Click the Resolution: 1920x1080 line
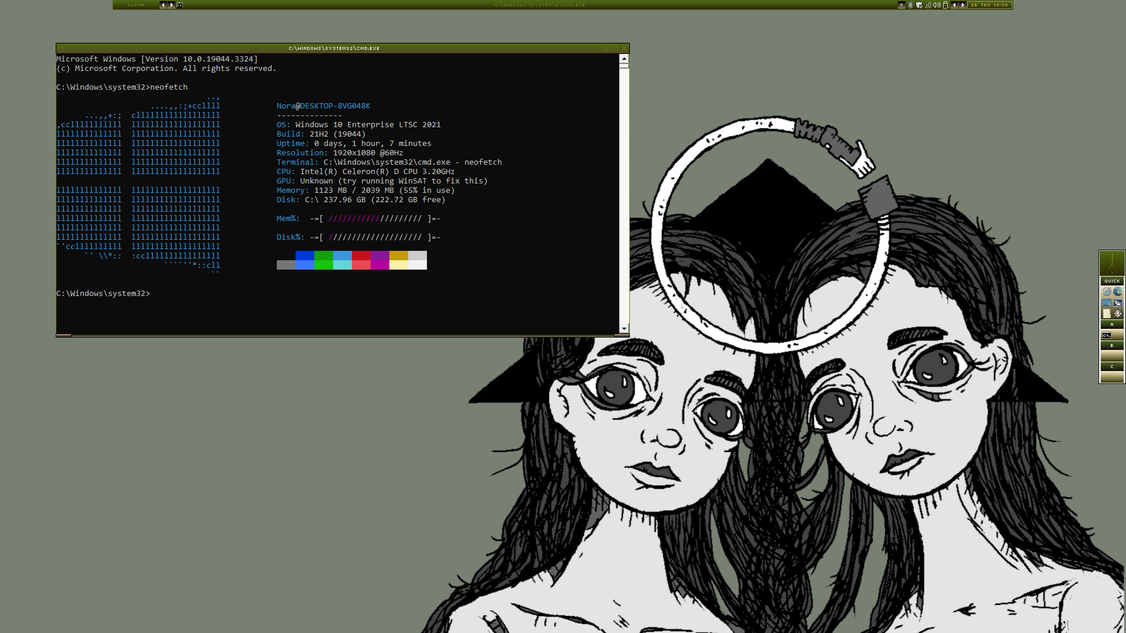Viewport: 1126px width, 633px height. (340, 153)
